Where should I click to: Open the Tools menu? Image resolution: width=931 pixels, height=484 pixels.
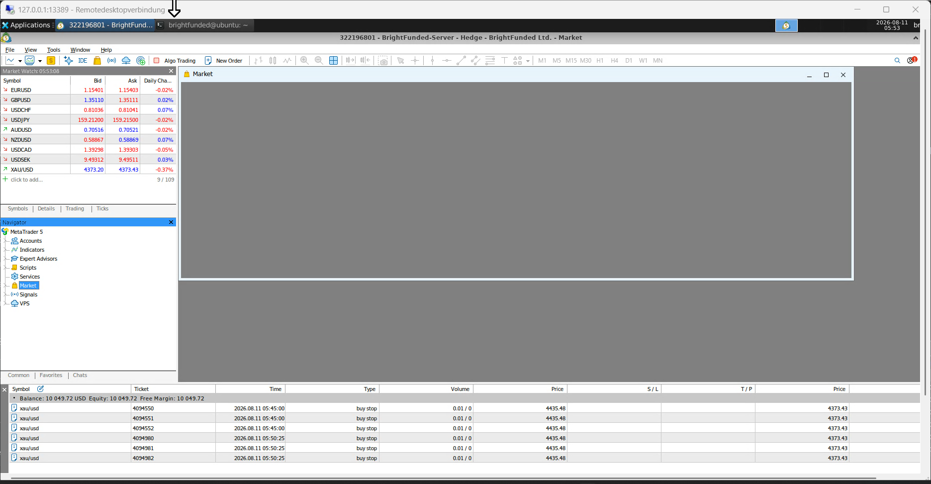pyautogui.click(x=53, y=50)
